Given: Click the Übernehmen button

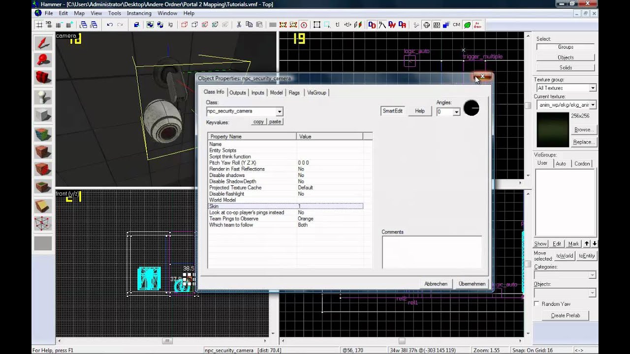Looking at the screenshot, I should pos(472,284).
